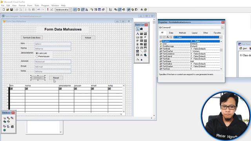Viewport: 251px width, 141px height.
Task: Select the Combo Box control tool
Action: coord(141,41)
